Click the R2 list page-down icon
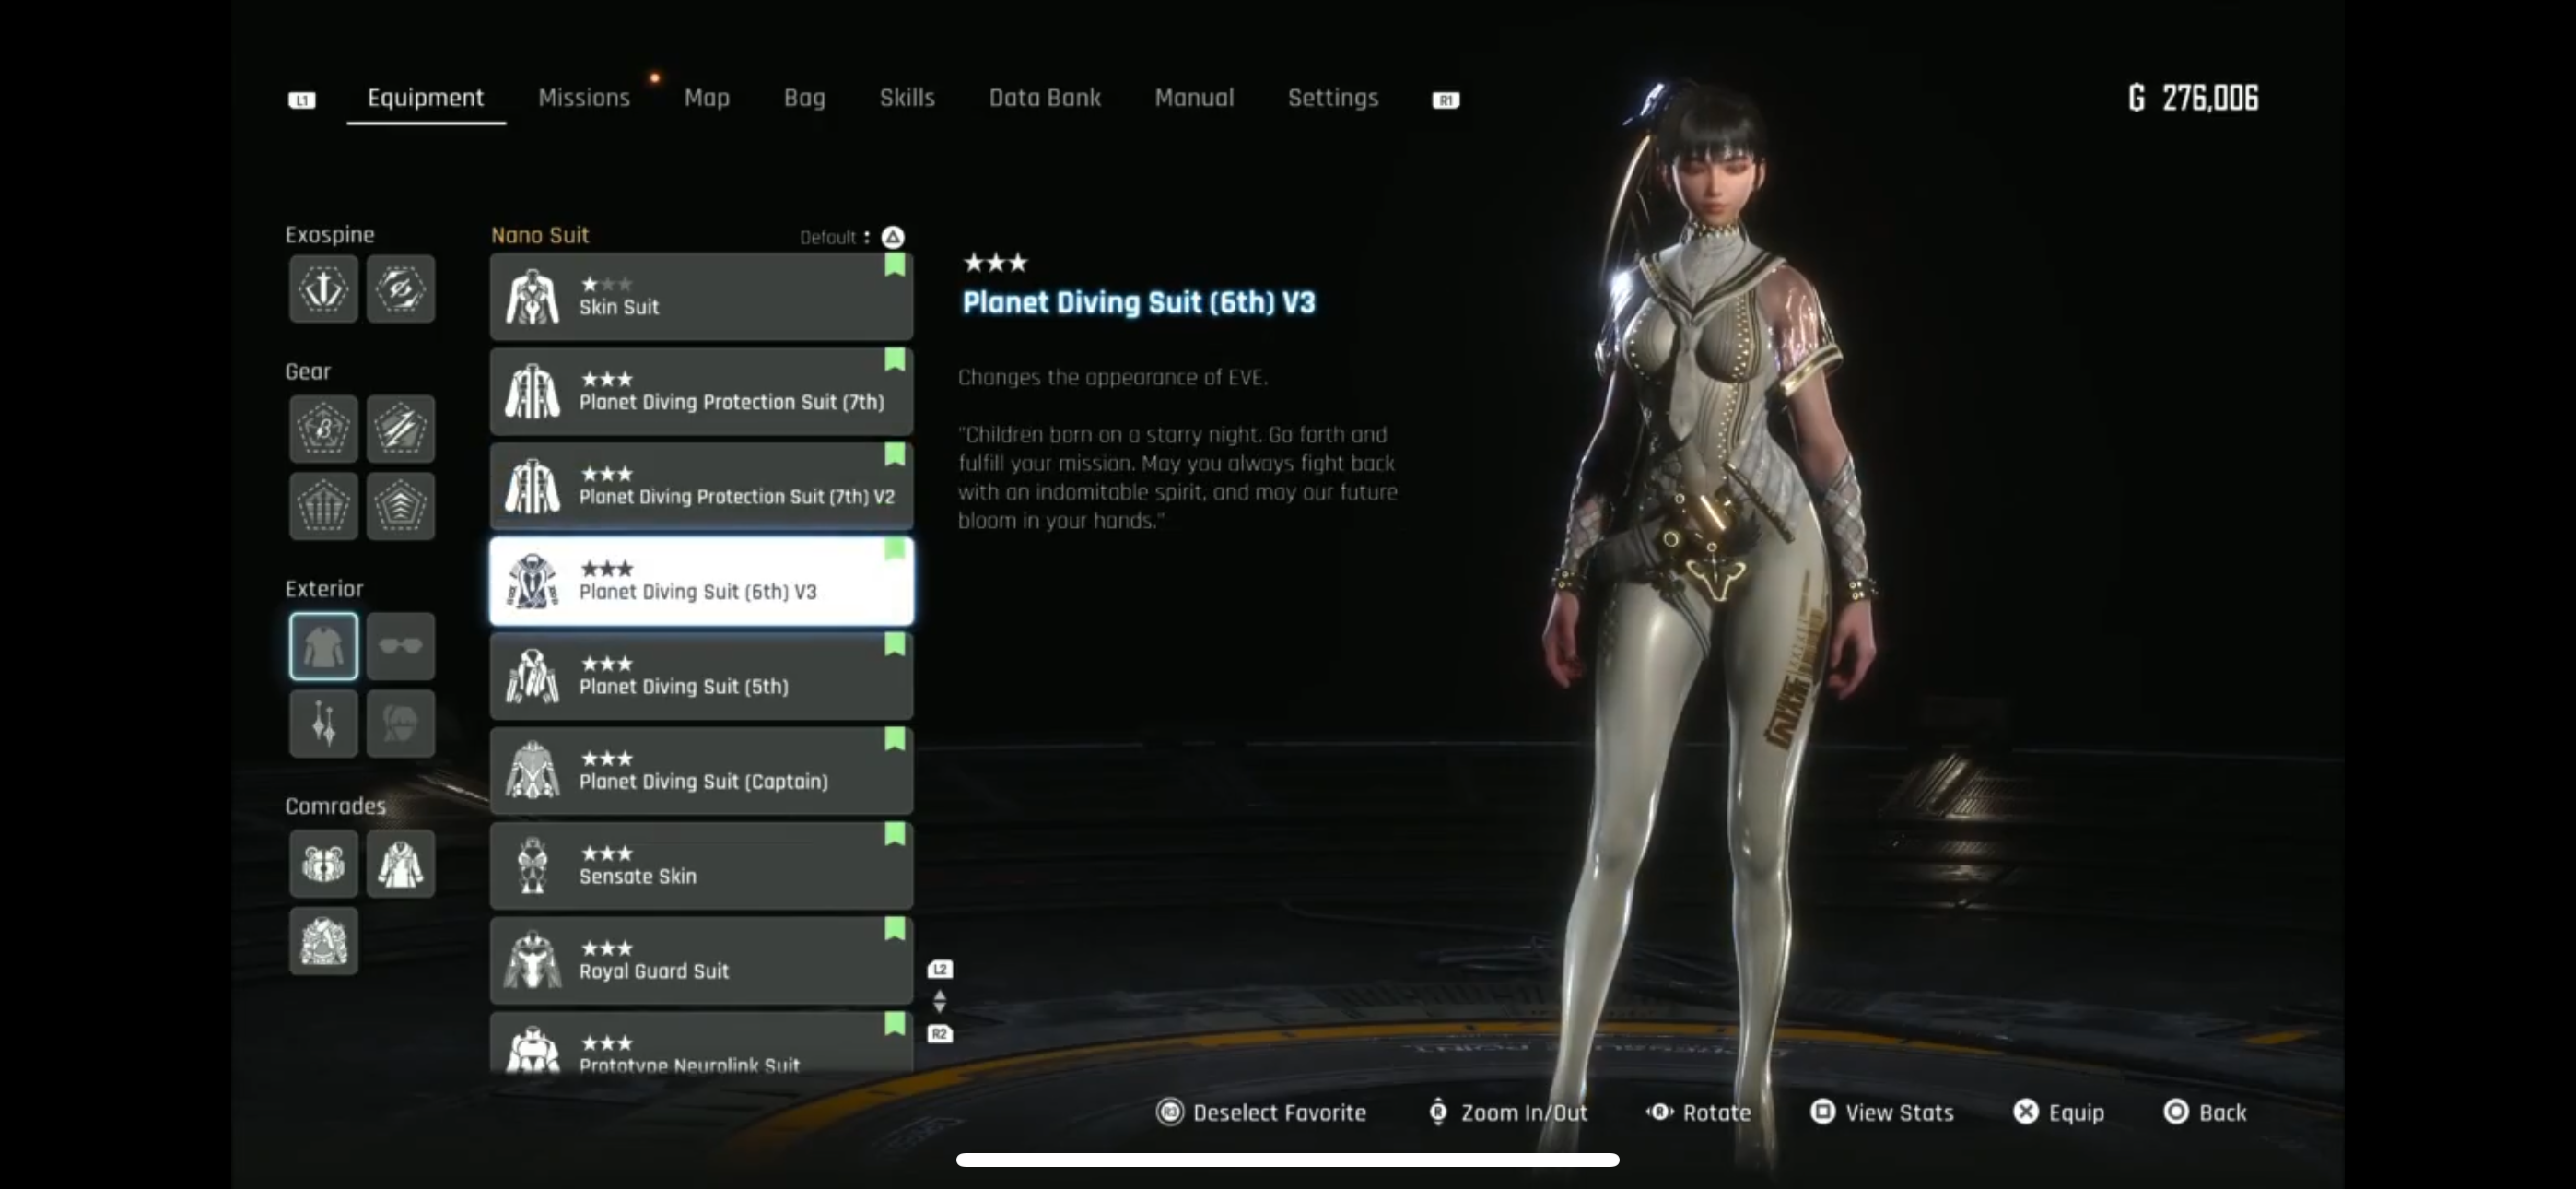The width and height of the screenshot is (2576, 1189). click(940, 1034)
